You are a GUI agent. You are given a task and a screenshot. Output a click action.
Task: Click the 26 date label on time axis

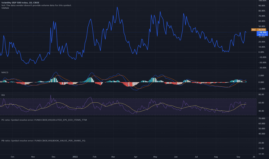tap(254, 157)
